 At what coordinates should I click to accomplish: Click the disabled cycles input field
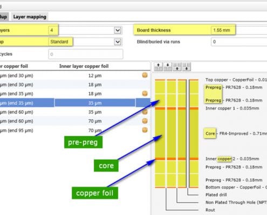pyautogui.click(x=86, y=54)
